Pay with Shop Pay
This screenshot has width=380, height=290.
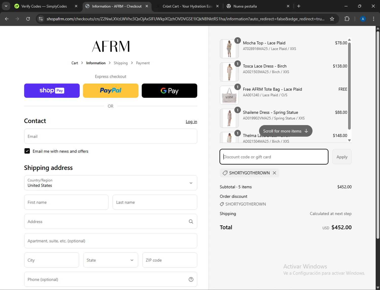coord(52,91)
